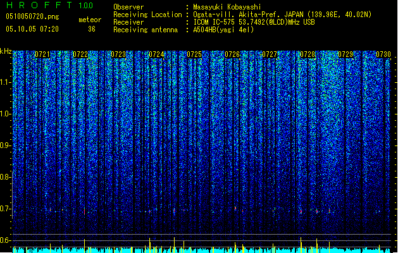Click the 1.1 frequency axis label
This screenshot has width=398, height=253.
5,83
